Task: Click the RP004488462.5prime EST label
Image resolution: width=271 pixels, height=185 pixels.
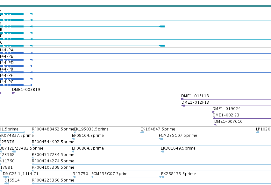Action: [x=53, y=129]
